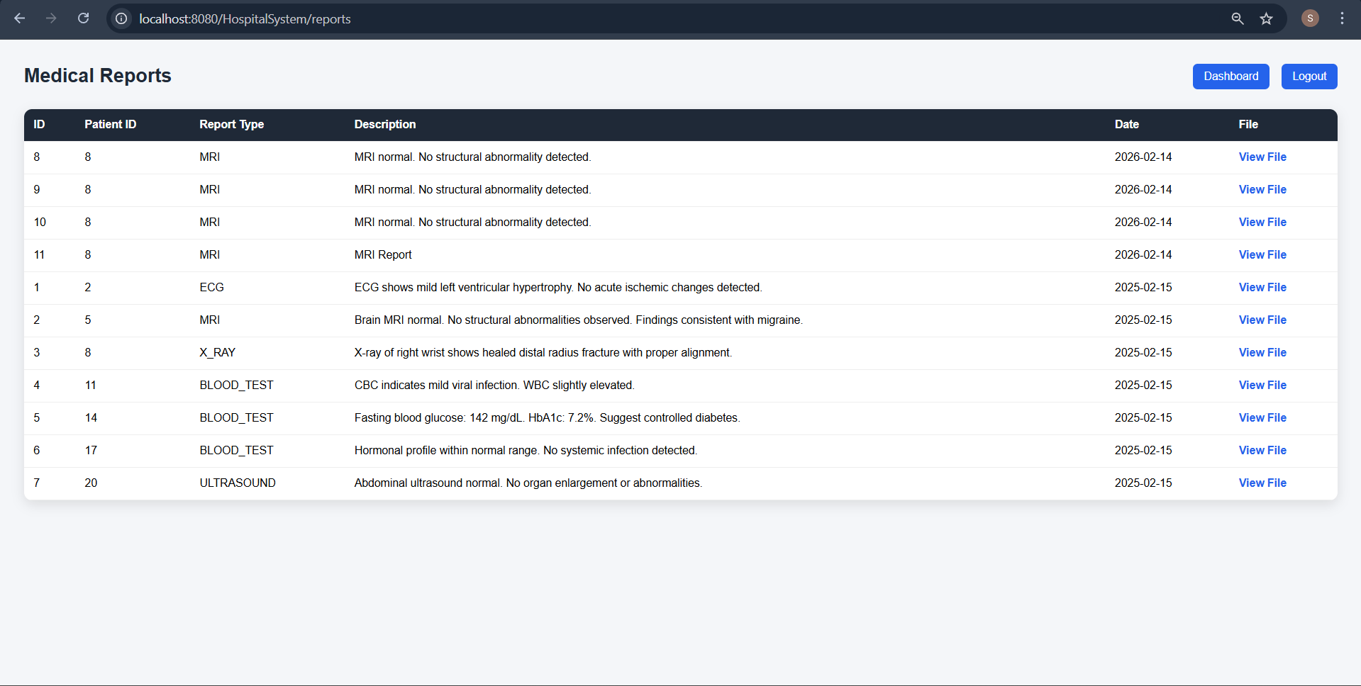The height and width of the screenshot is (686, 1361).
Task: Click the browser forward arrow
Action: [x=51, y=18]
